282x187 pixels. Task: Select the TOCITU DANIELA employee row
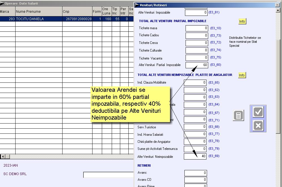(x=39, y=19)
